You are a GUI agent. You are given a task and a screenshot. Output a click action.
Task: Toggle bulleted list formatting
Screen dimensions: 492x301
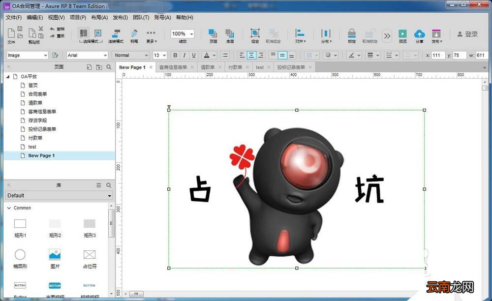[225, 55]
